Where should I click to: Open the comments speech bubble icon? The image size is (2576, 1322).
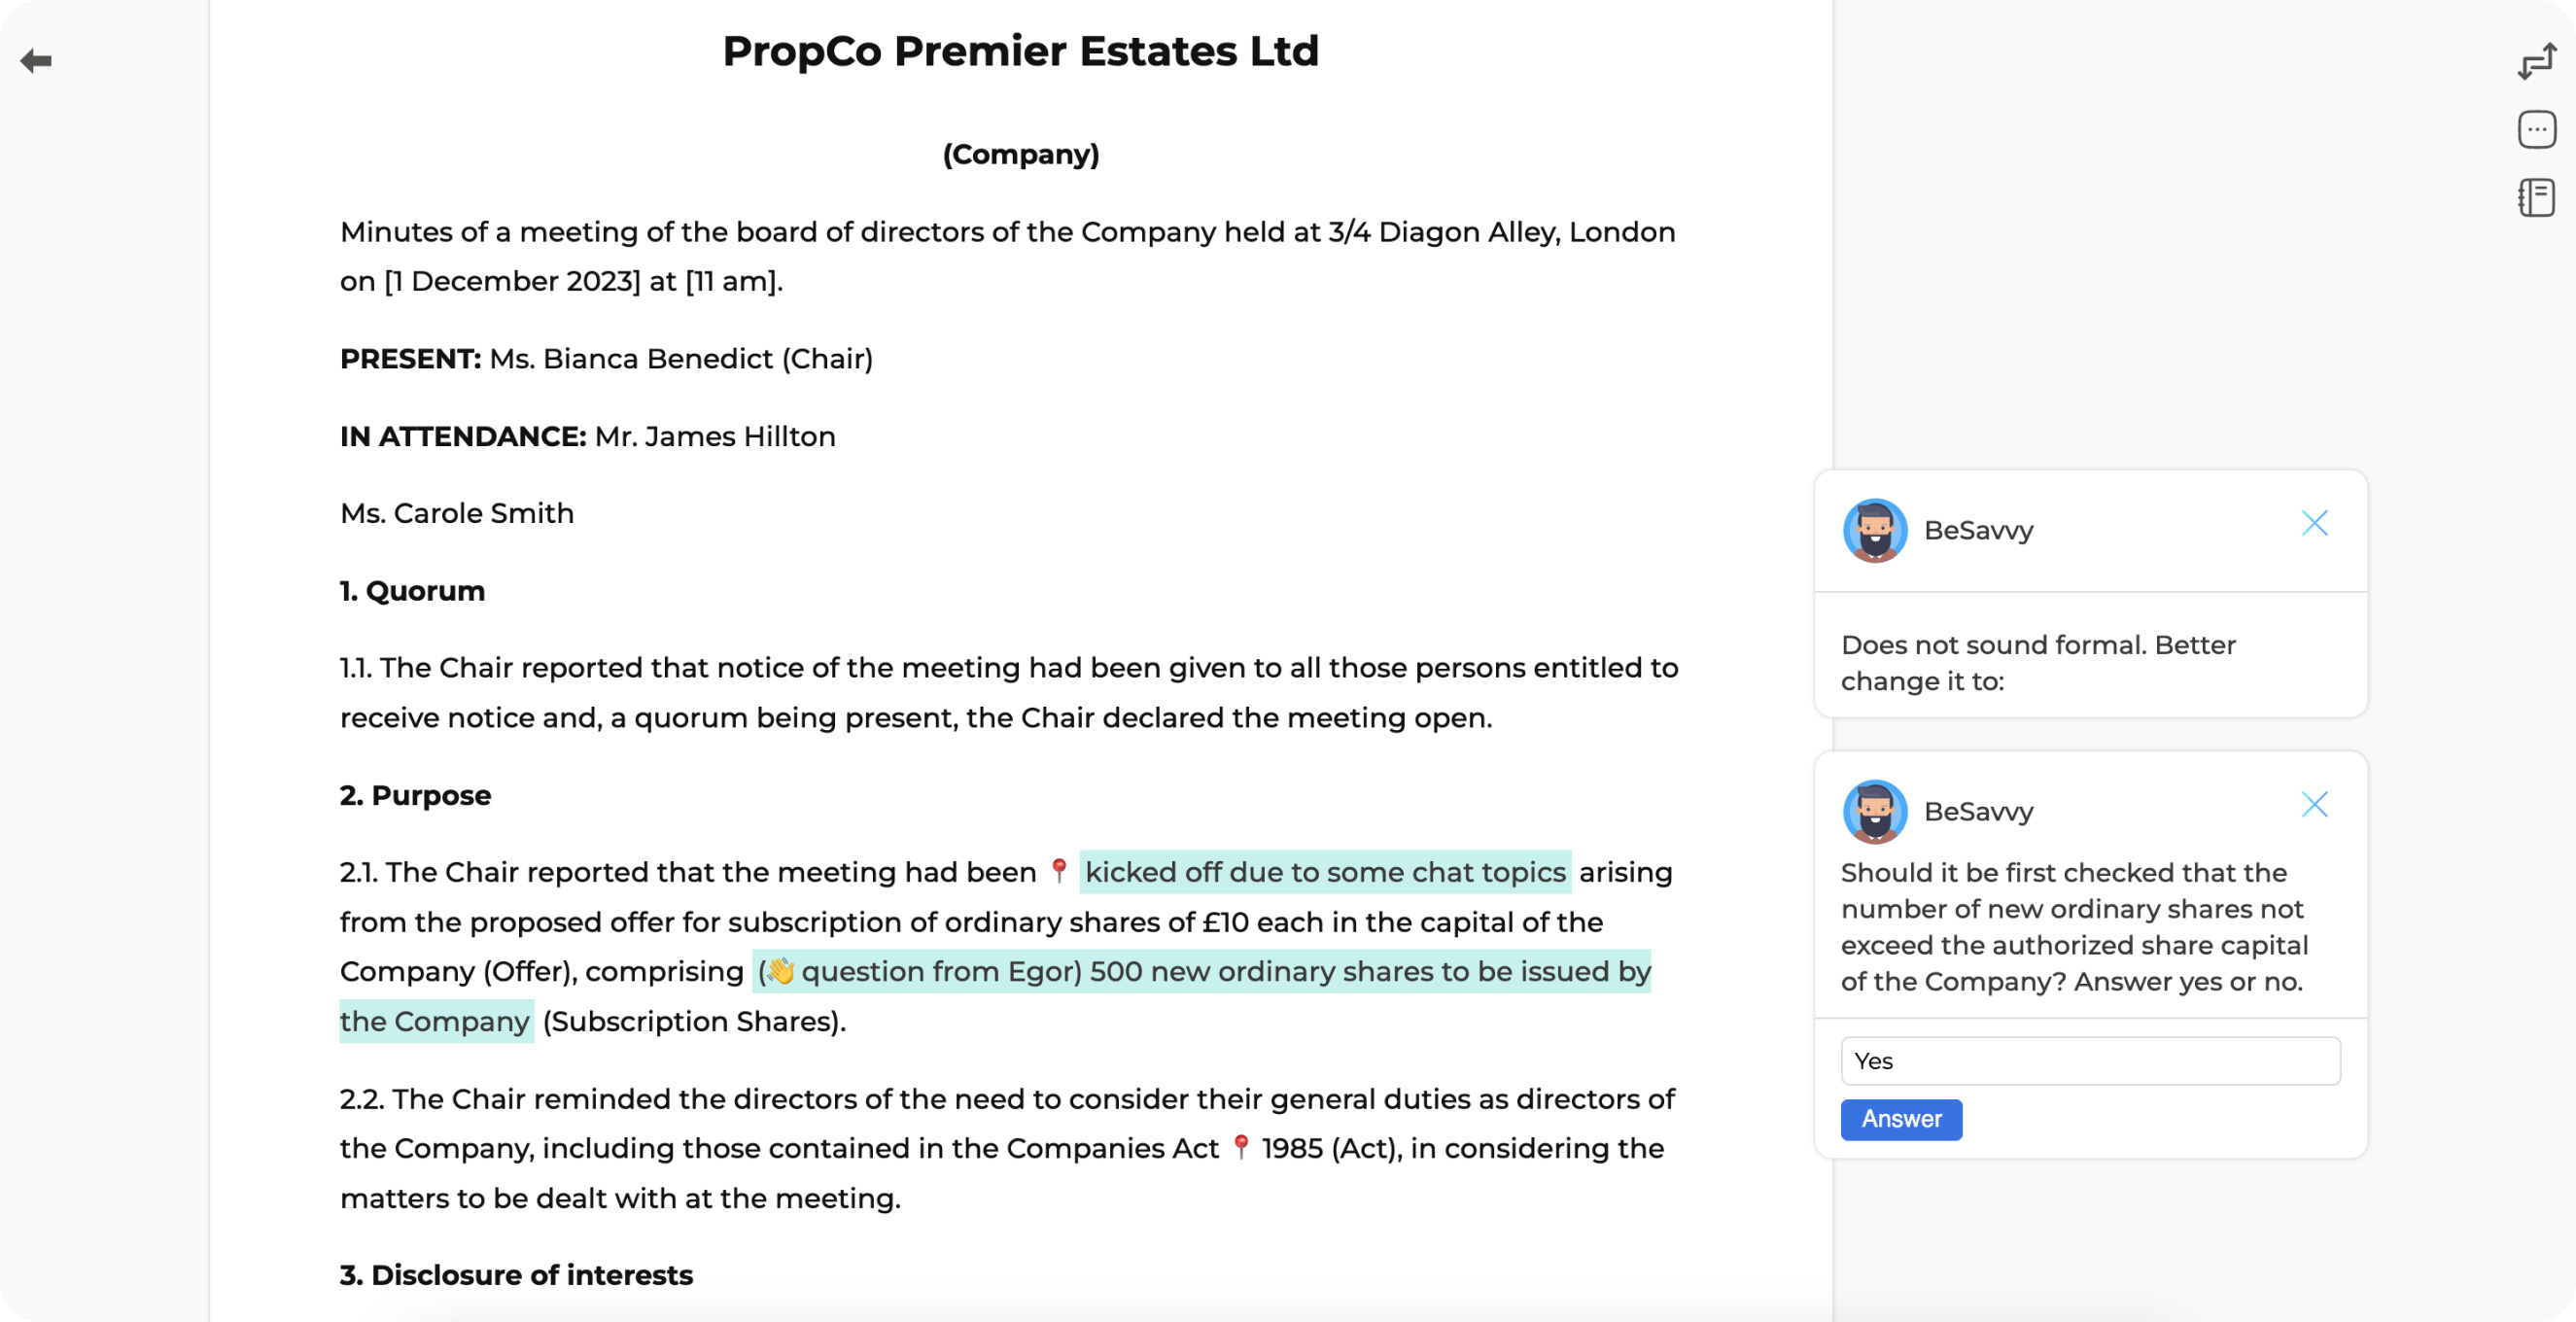(x=2537, y=130)
